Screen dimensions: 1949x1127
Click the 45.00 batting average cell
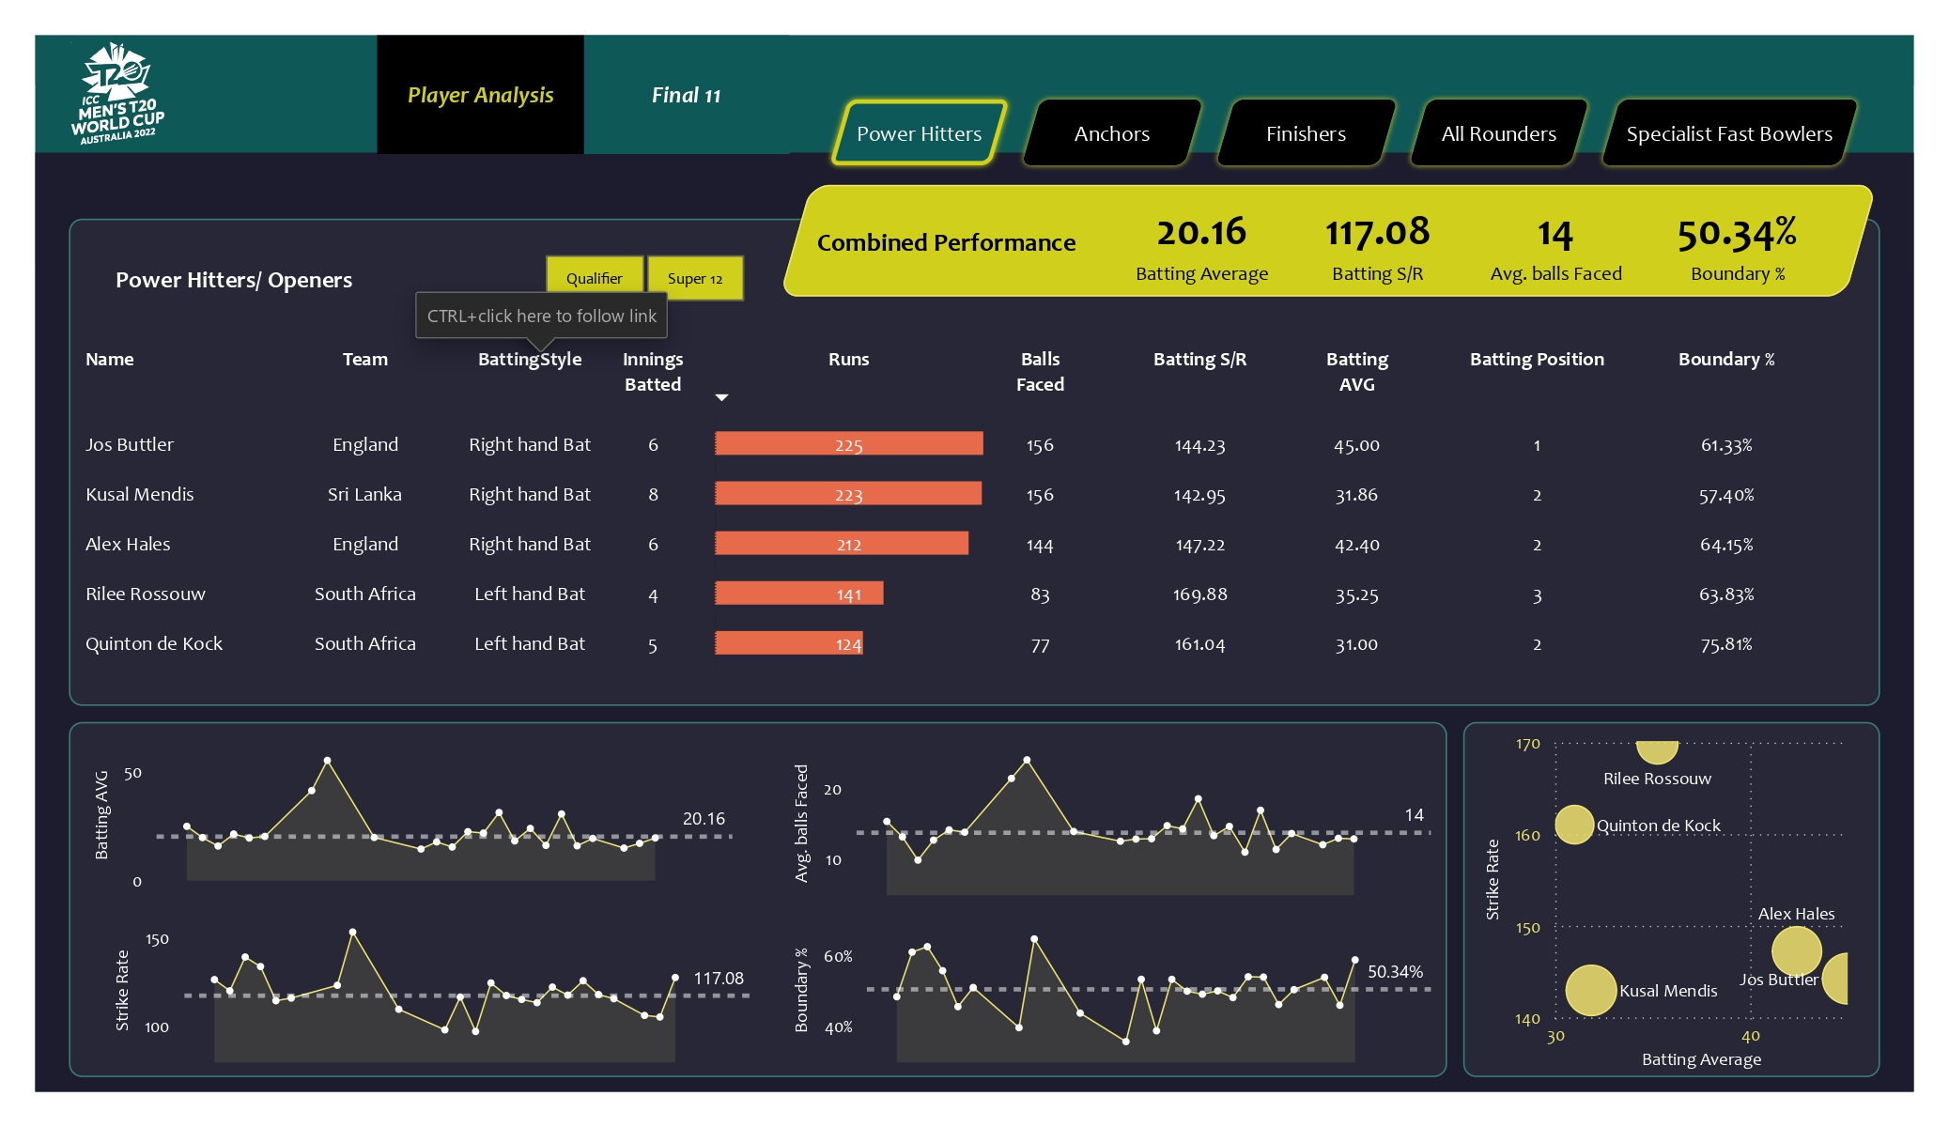pyautogui.click(x=1356, y=444)
